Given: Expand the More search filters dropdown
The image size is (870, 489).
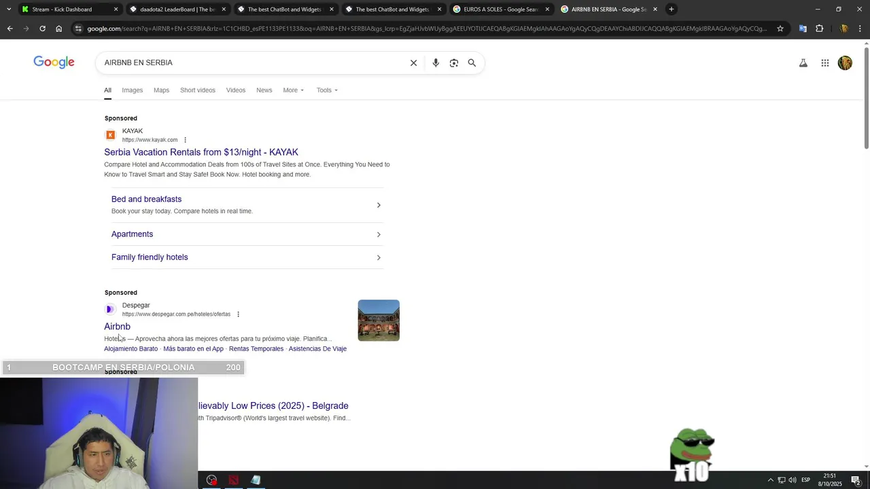Looking at the screenshot, I should [294, 90].
